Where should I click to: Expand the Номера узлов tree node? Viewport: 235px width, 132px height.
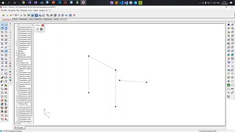point(17,63)
